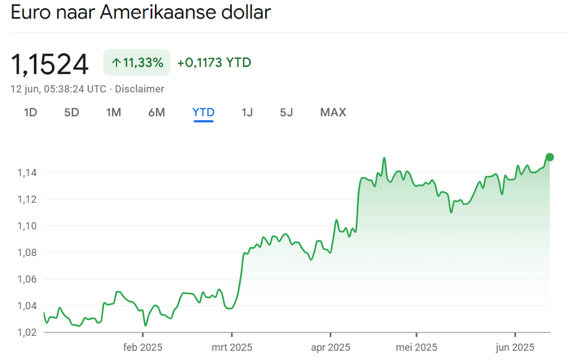This screenshot has height=363, width=567.
Task: Click the apr 2025 axis label
Action: [x=330, y=347]
